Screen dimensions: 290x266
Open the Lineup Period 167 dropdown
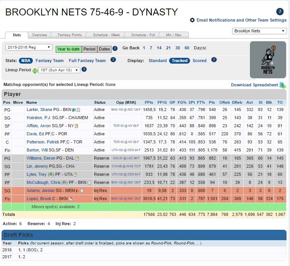pyautogui.click(x=59, y=70)
